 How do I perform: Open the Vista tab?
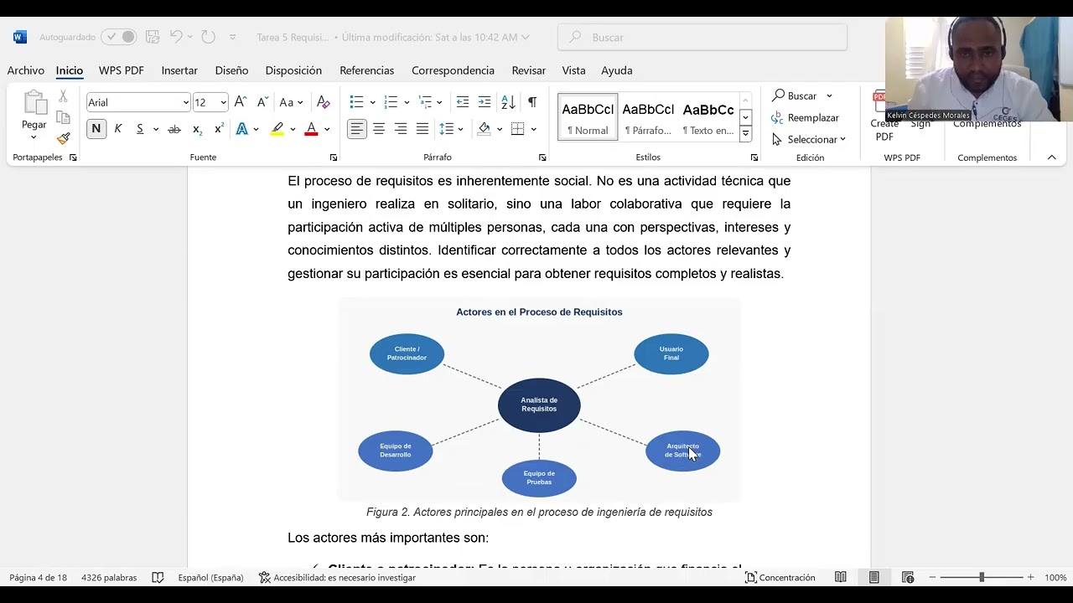click(573, 70)
